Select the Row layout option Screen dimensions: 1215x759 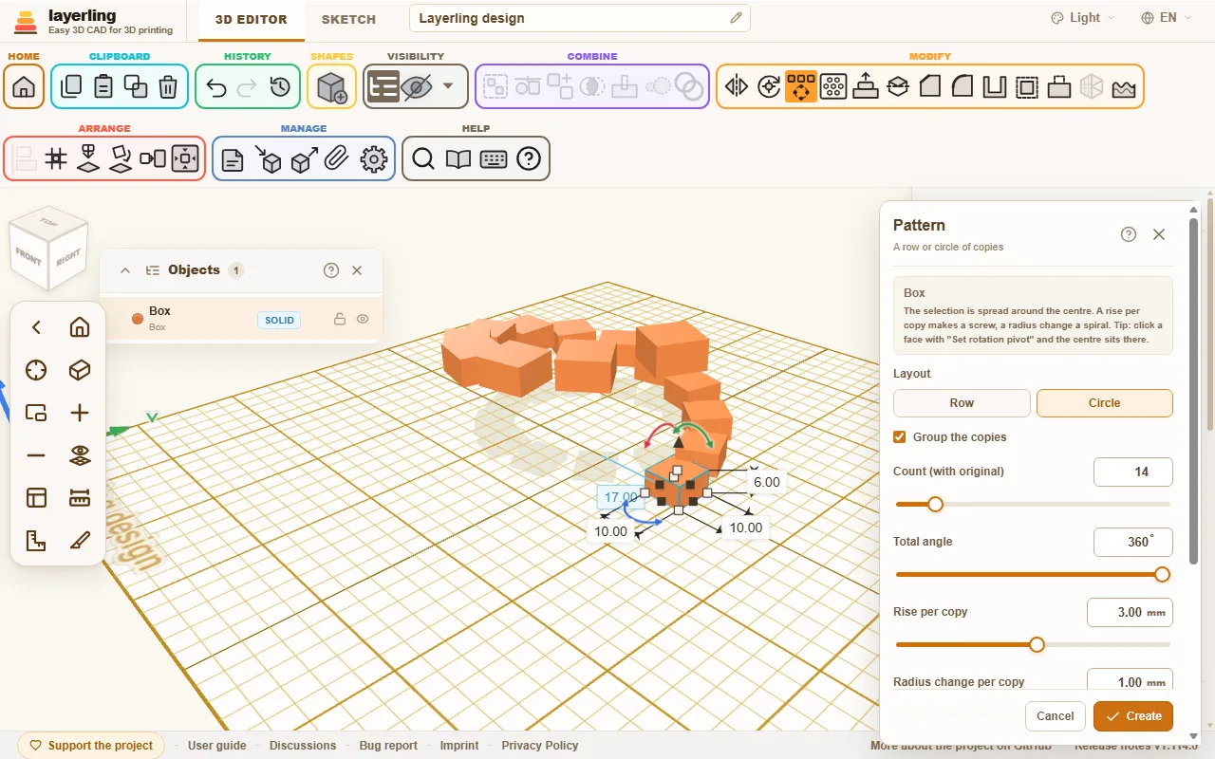pos(962,403)
